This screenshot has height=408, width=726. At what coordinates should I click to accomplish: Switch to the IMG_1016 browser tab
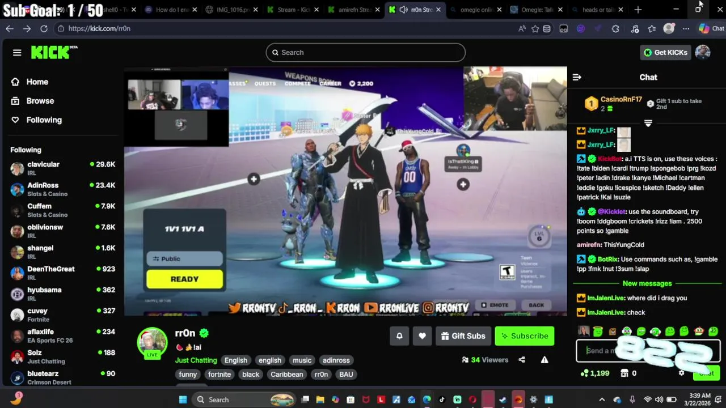pos(233,10)
